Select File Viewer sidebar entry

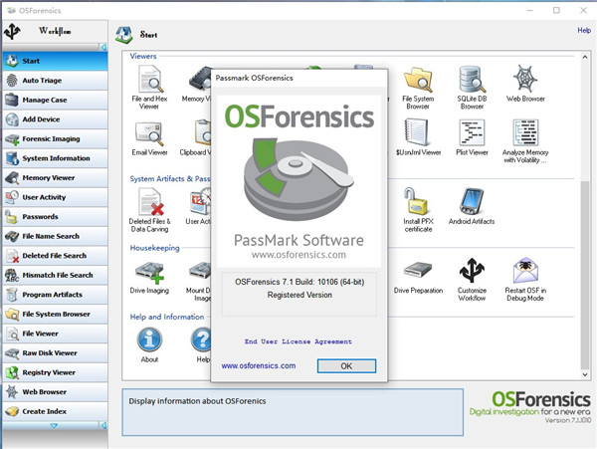click(x=55, y=334)
